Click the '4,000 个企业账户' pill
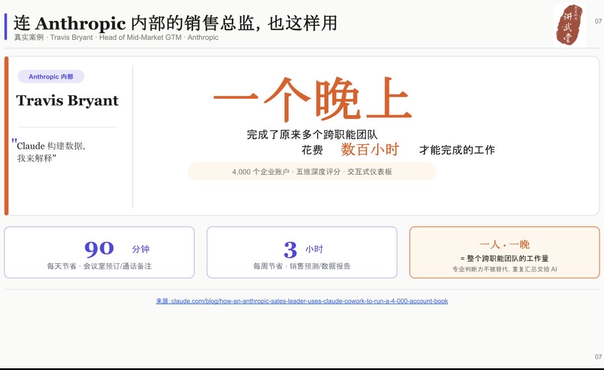 tap(312, 171)
